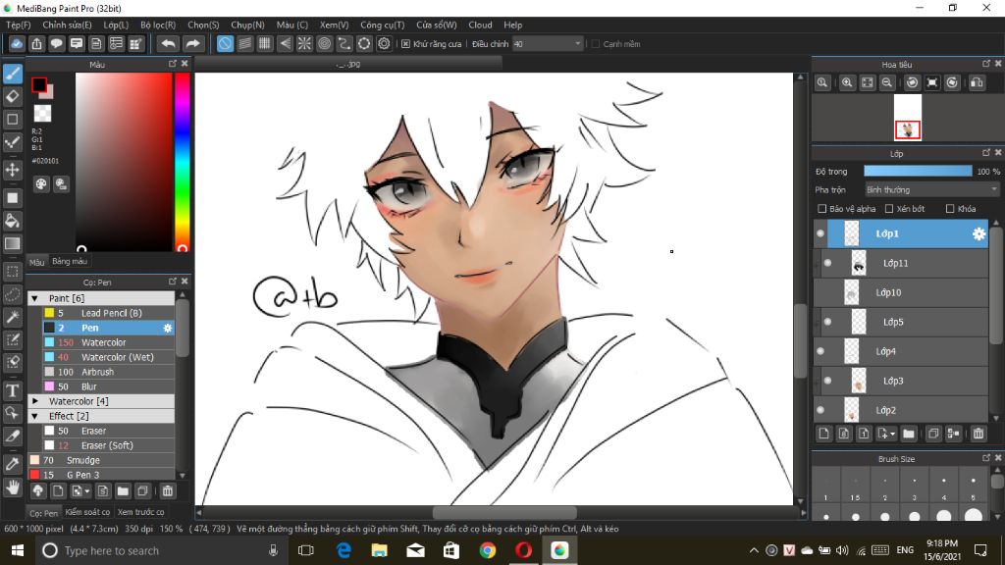
Task: Open snap settings gear in toolbar
Action: pyautogui.click(x=384, y=43)
